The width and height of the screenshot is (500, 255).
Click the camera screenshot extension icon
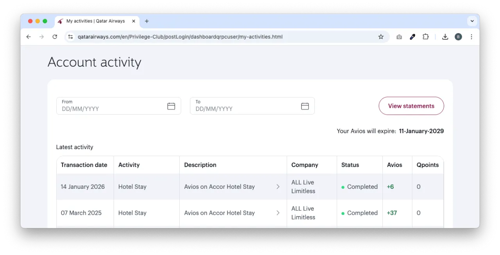(x=399, y=37)
